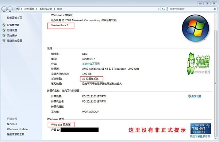Maximize the System window
The width and height of the screenshot is (219, 142).
point(207,3)
